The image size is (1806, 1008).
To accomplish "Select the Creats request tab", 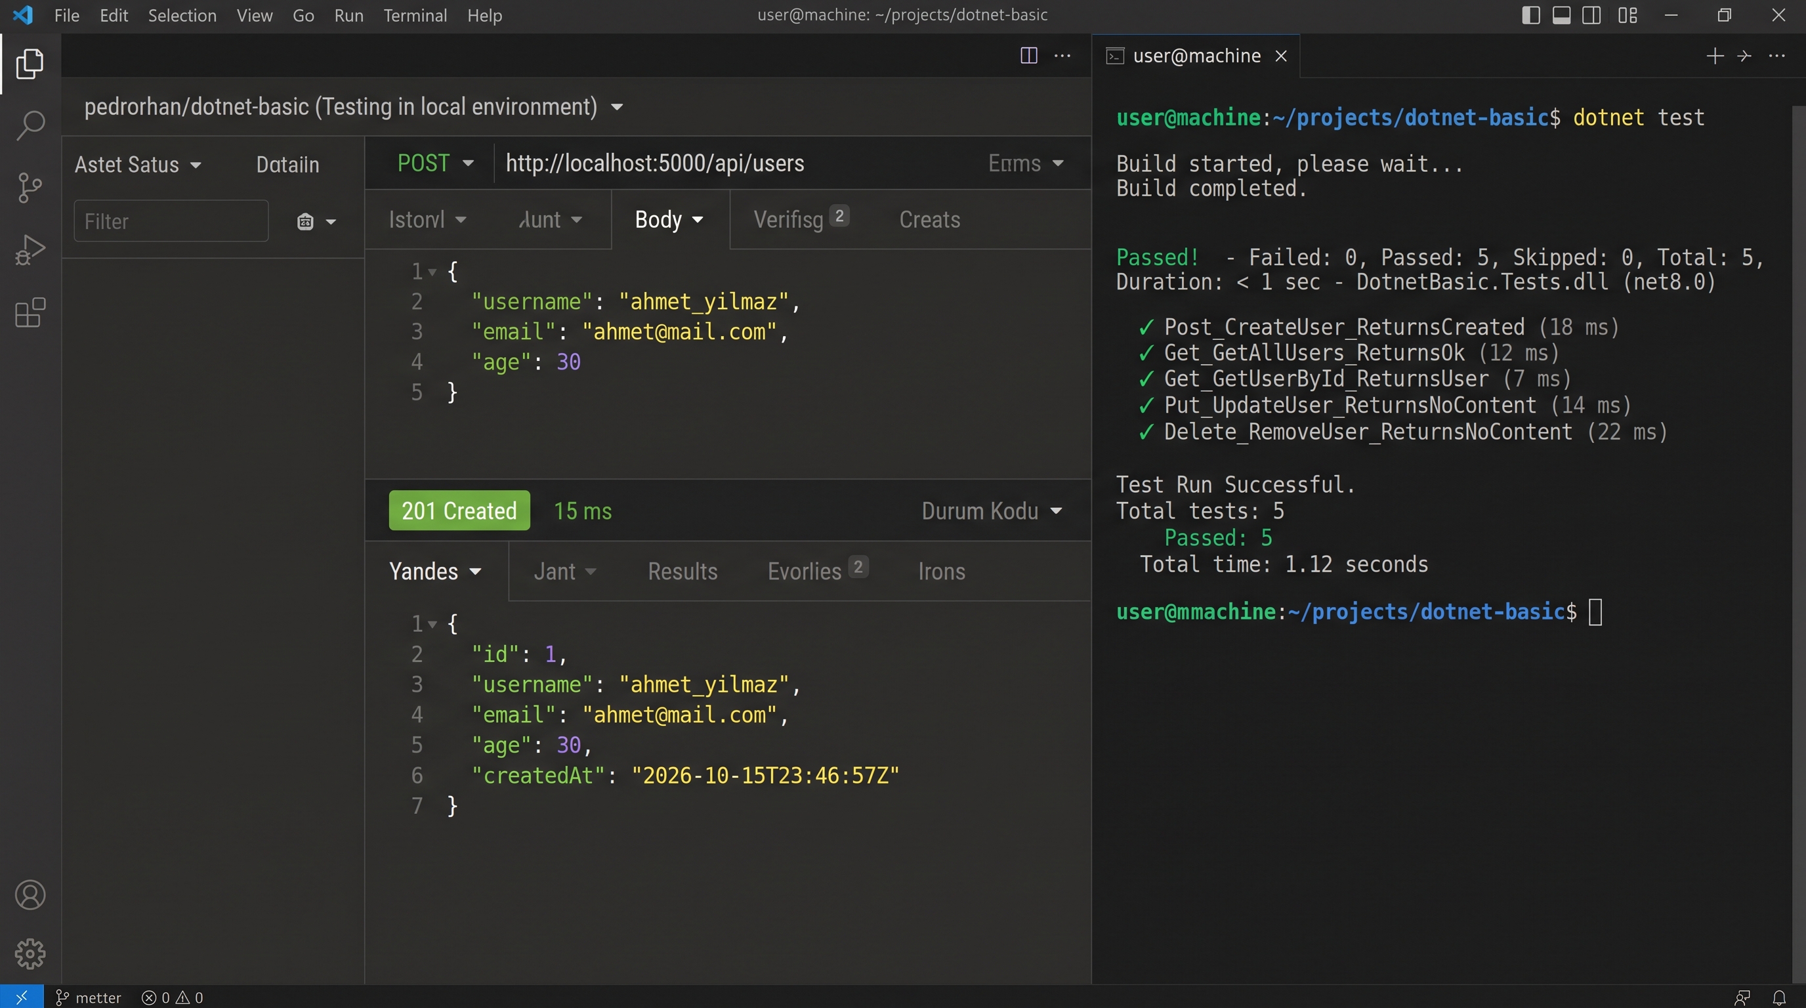I will pyautogui.click(x=930, y=219).
